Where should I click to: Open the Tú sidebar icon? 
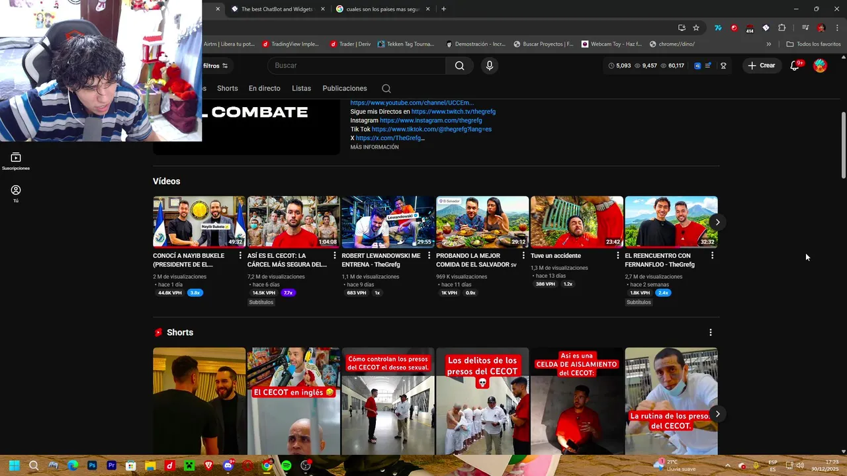[x=16, y=193]
